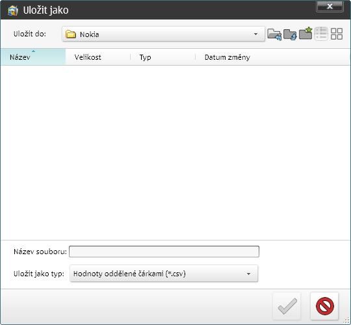Click the empty file list area
The width and height of the screenshot is (351, 325).
point(175,153)
